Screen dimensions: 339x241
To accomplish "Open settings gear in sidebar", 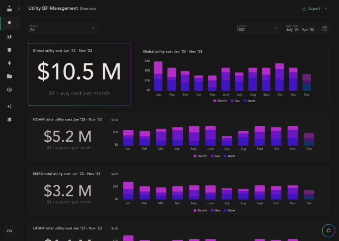I will pos(9,120).
